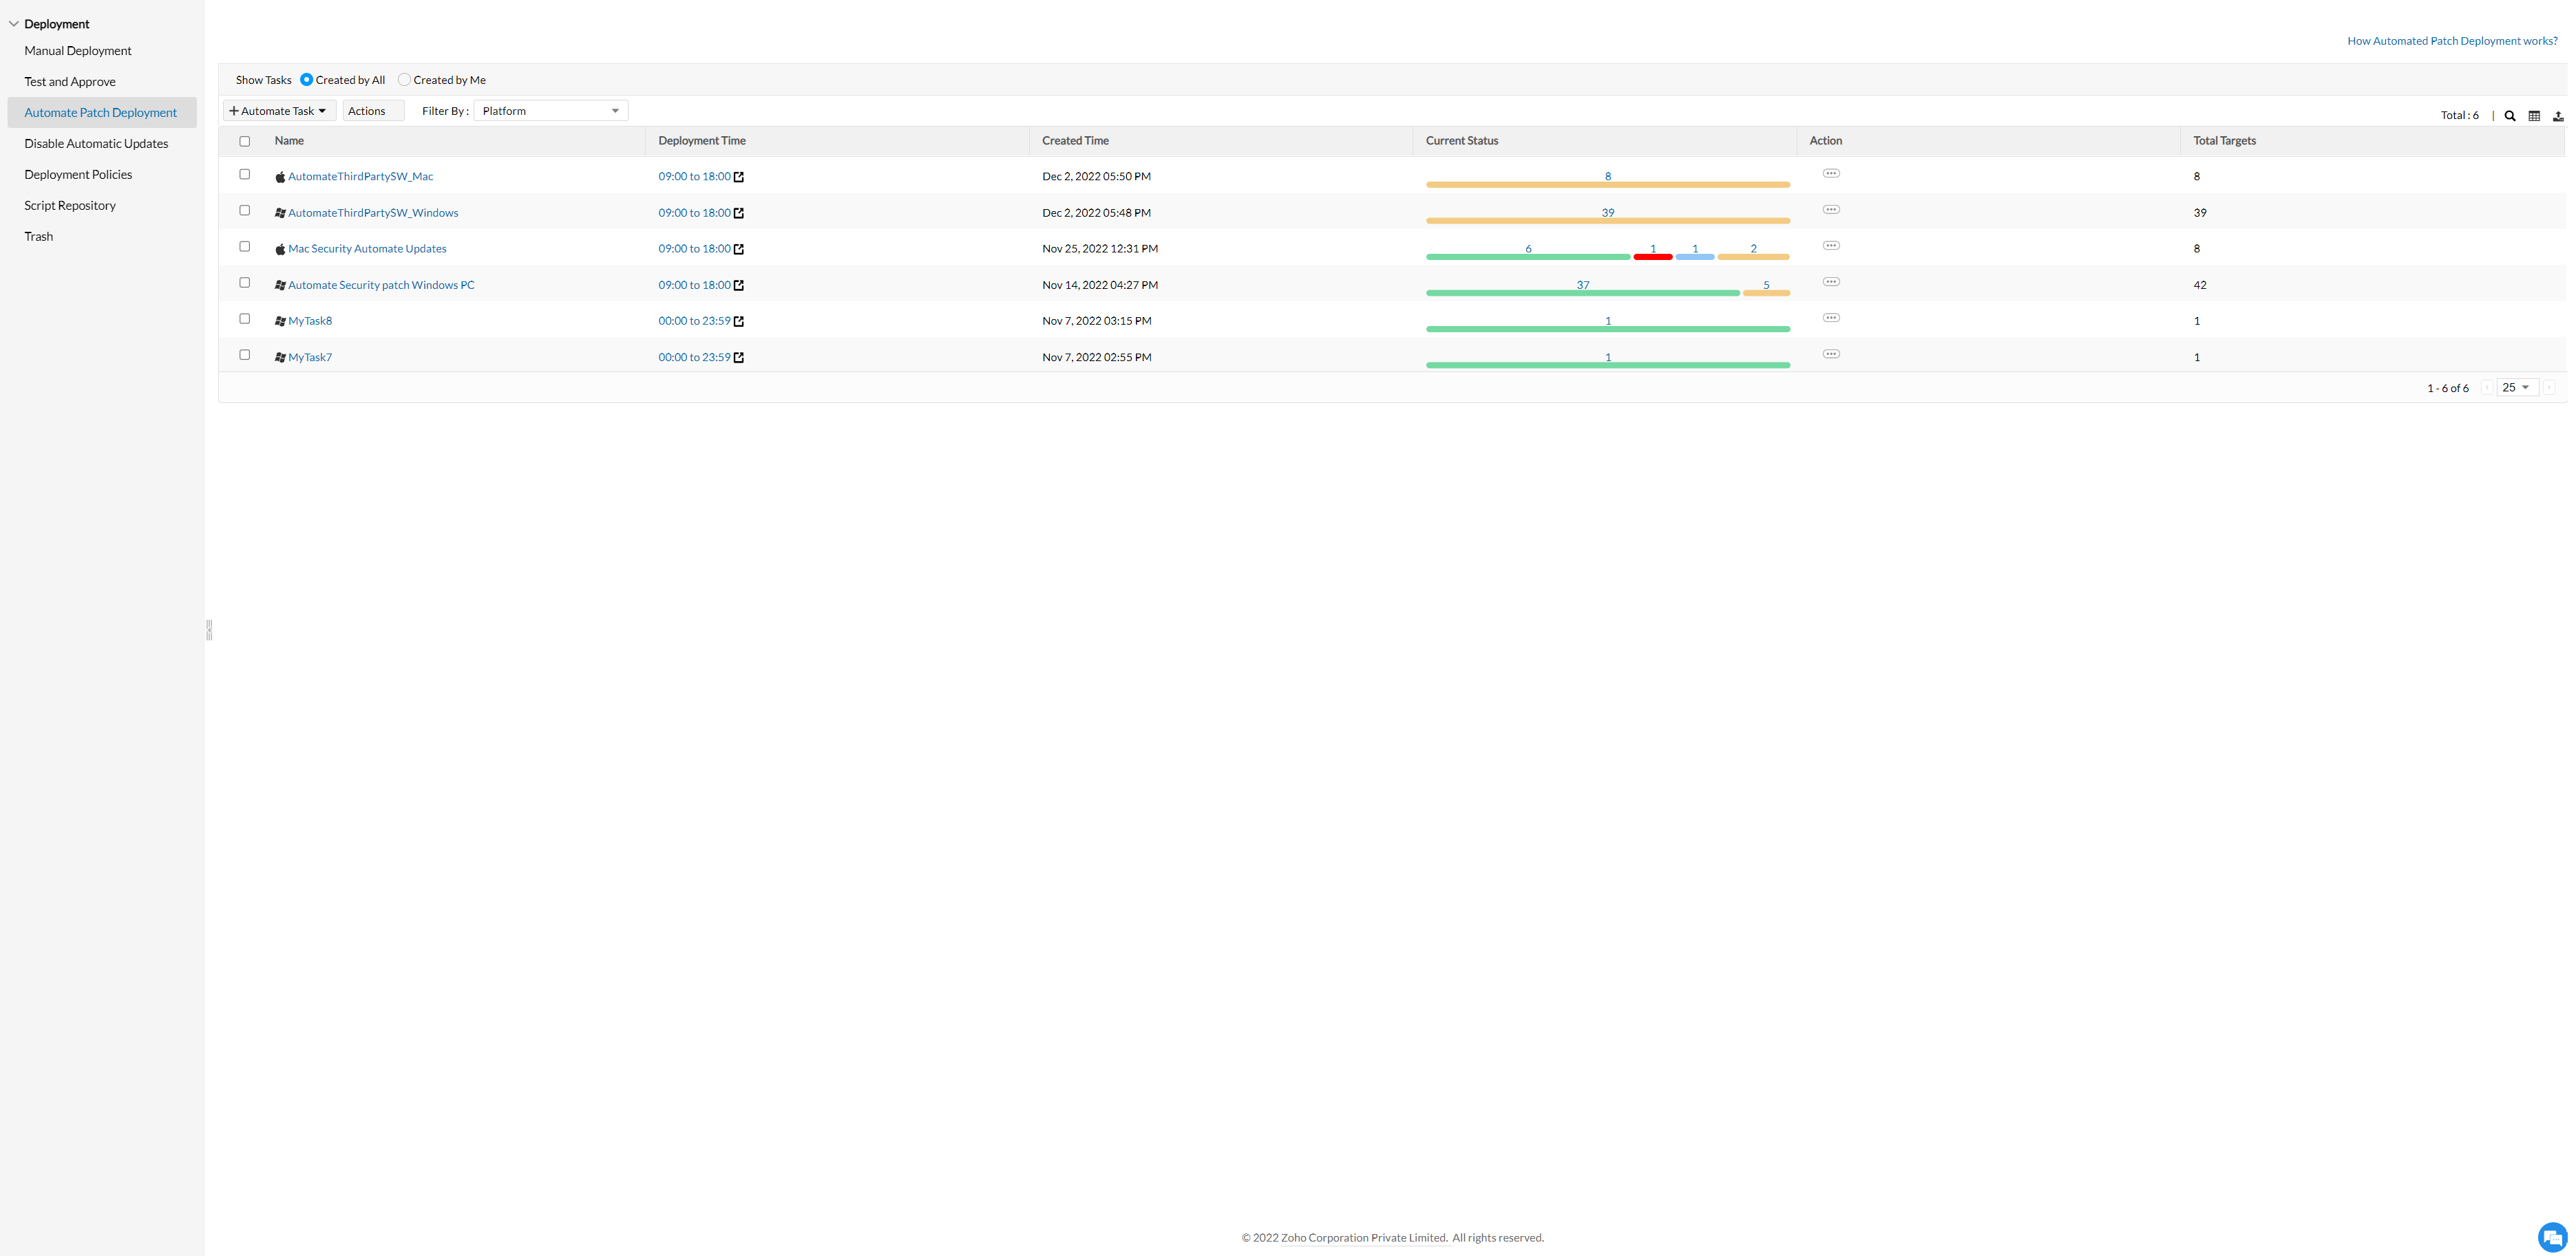Open the Automate Security patch Windows PC task
The width and height of the screenshot is (2576, 1256).
[x=381, y=285]
